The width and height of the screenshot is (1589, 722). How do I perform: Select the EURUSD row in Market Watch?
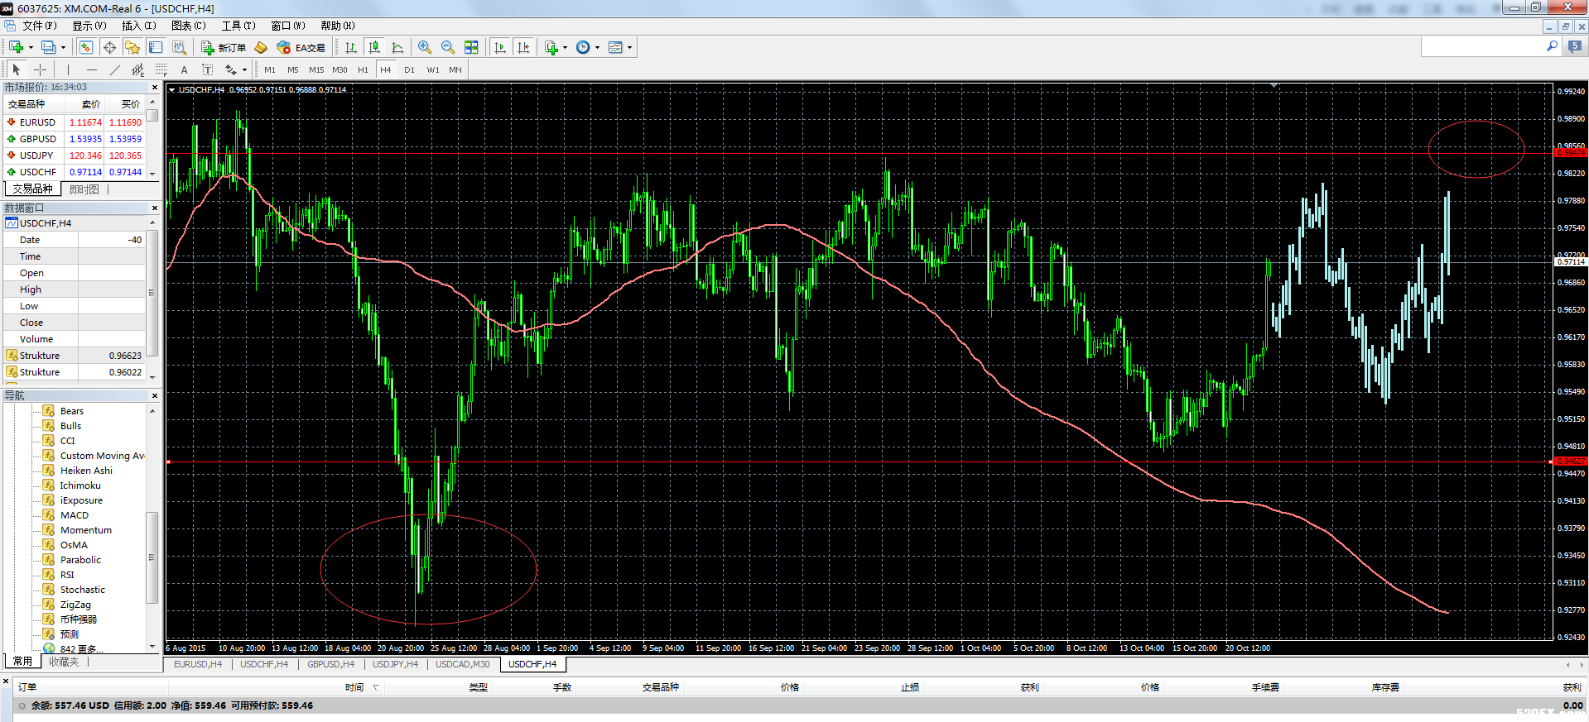coord(75,122)
